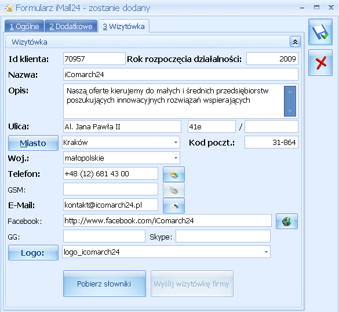Minimize the Formularz iMall24 window
339x312 pixels.
[x=302, y=8]
